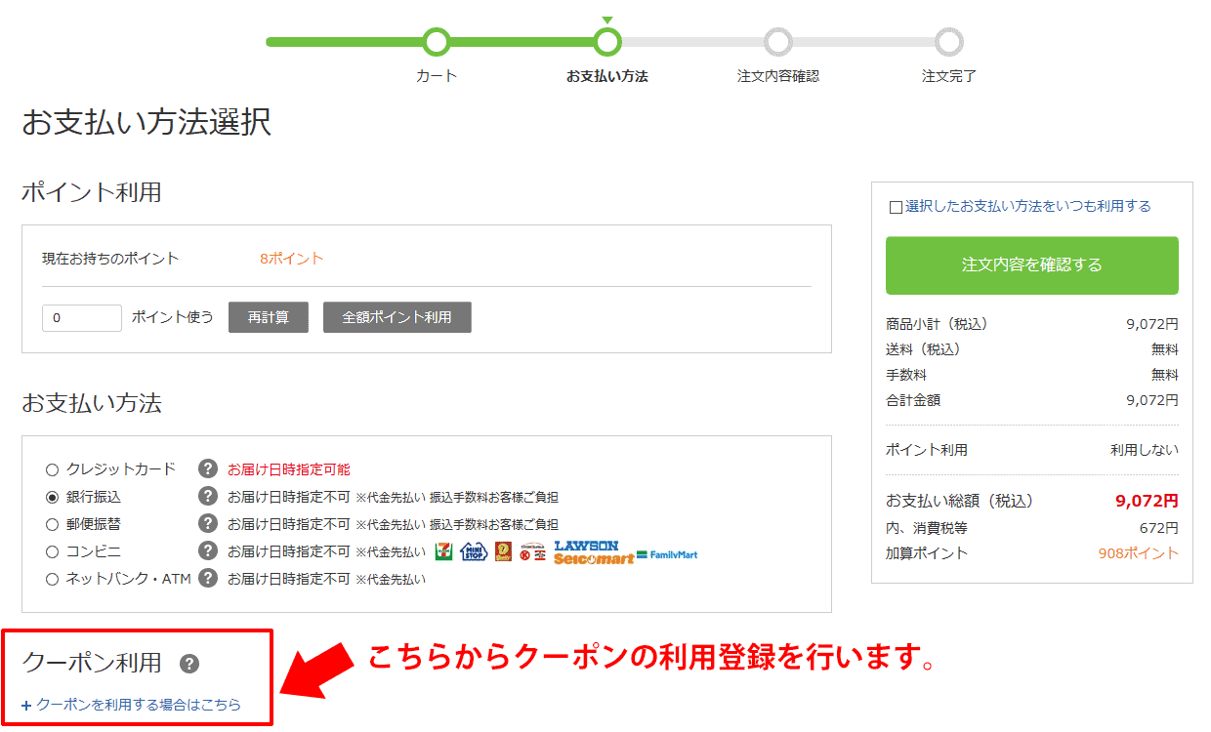
Task: Click the 908ポイント earned points value
Action: click(x=1138, y=553)
